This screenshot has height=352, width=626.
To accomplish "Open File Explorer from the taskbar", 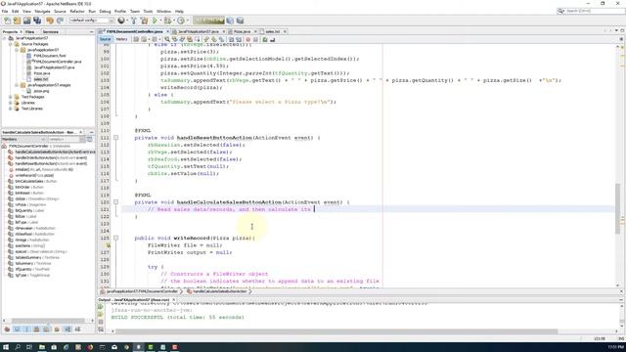I will point(41,347).
